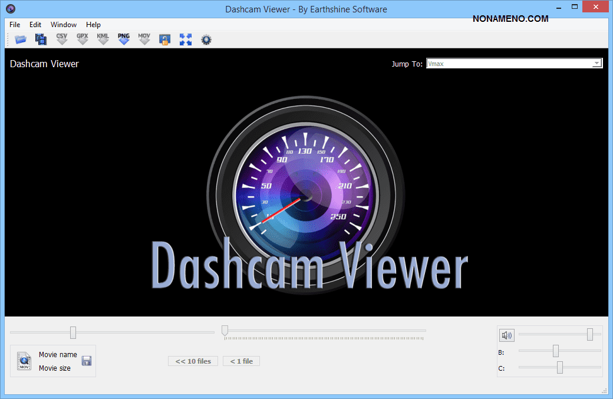Screen dimensions: 613x399
Task: Export data using the CSV icon
Action: 62,39
